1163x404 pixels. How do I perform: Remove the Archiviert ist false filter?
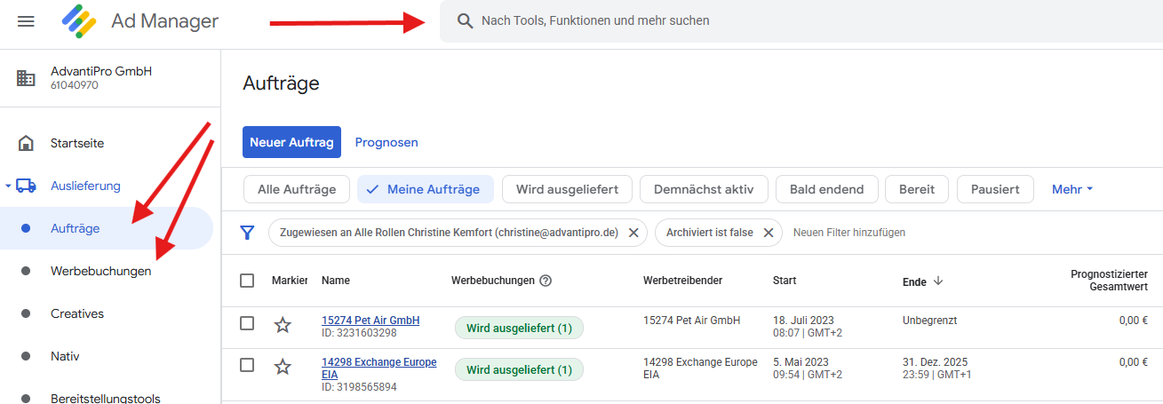pos(769,233)
